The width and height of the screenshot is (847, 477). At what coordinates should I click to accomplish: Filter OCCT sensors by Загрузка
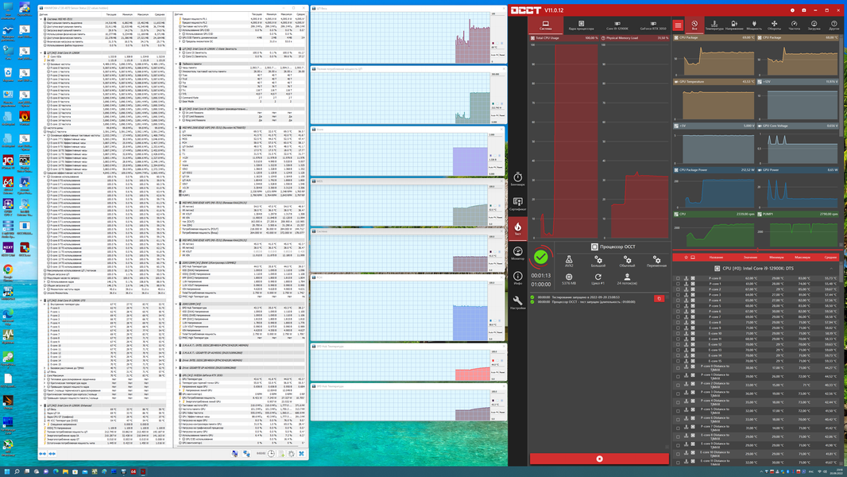[x=814, y=25]
